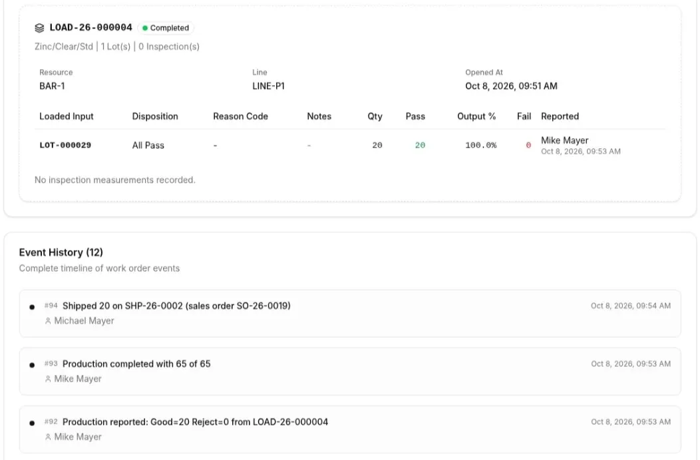Click 'No inspection measurements recorded.' message
This screenshot has height=460, width=700.
[115, 179]
